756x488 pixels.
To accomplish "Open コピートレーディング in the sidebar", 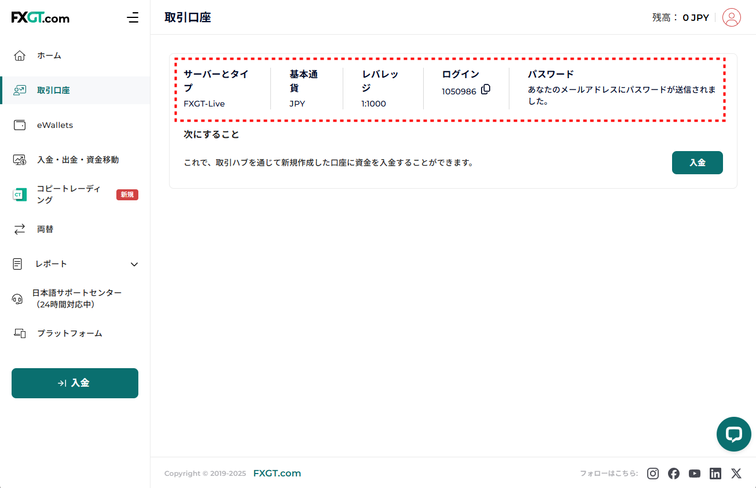I will click(68, 195).
